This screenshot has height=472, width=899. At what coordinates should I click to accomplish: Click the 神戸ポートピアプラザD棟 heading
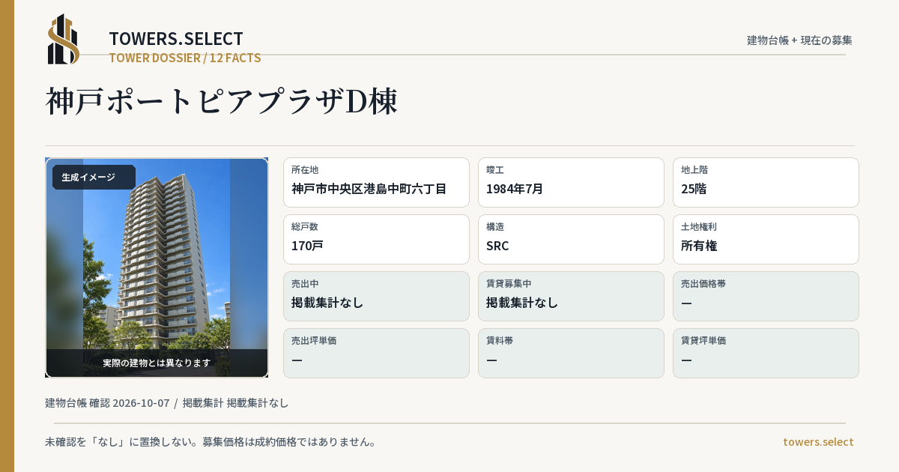click(221, 101)
